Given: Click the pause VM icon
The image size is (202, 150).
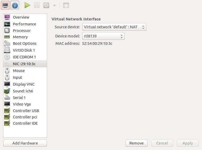Looking at the screenshot, I should tap(37, 5).
